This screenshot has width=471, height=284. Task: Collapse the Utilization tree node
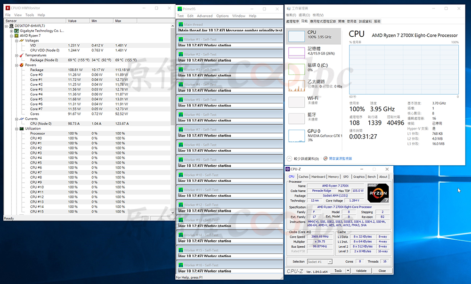click(16, 129)
